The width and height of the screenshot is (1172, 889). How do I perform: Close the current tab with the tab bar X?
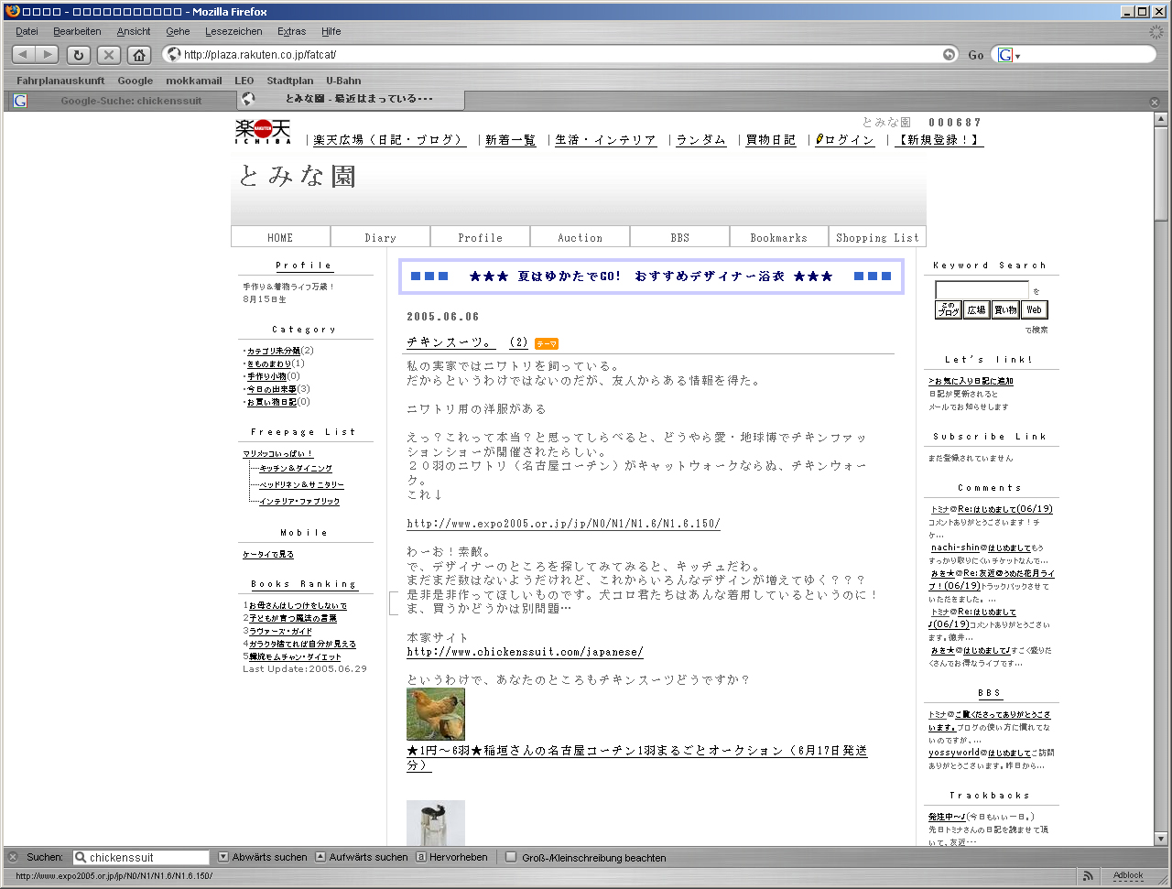1155,102
